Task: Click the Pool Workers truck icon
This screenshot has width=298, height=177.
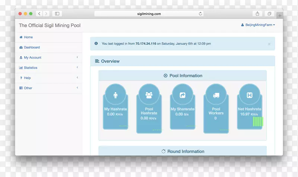Action: click(x=216, y=95)
